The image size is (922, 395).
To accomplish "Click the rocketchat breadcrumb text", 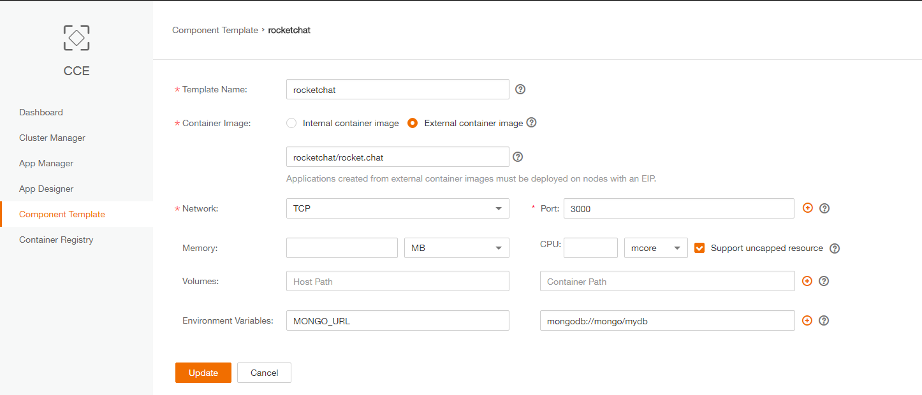I will point(289,30).
